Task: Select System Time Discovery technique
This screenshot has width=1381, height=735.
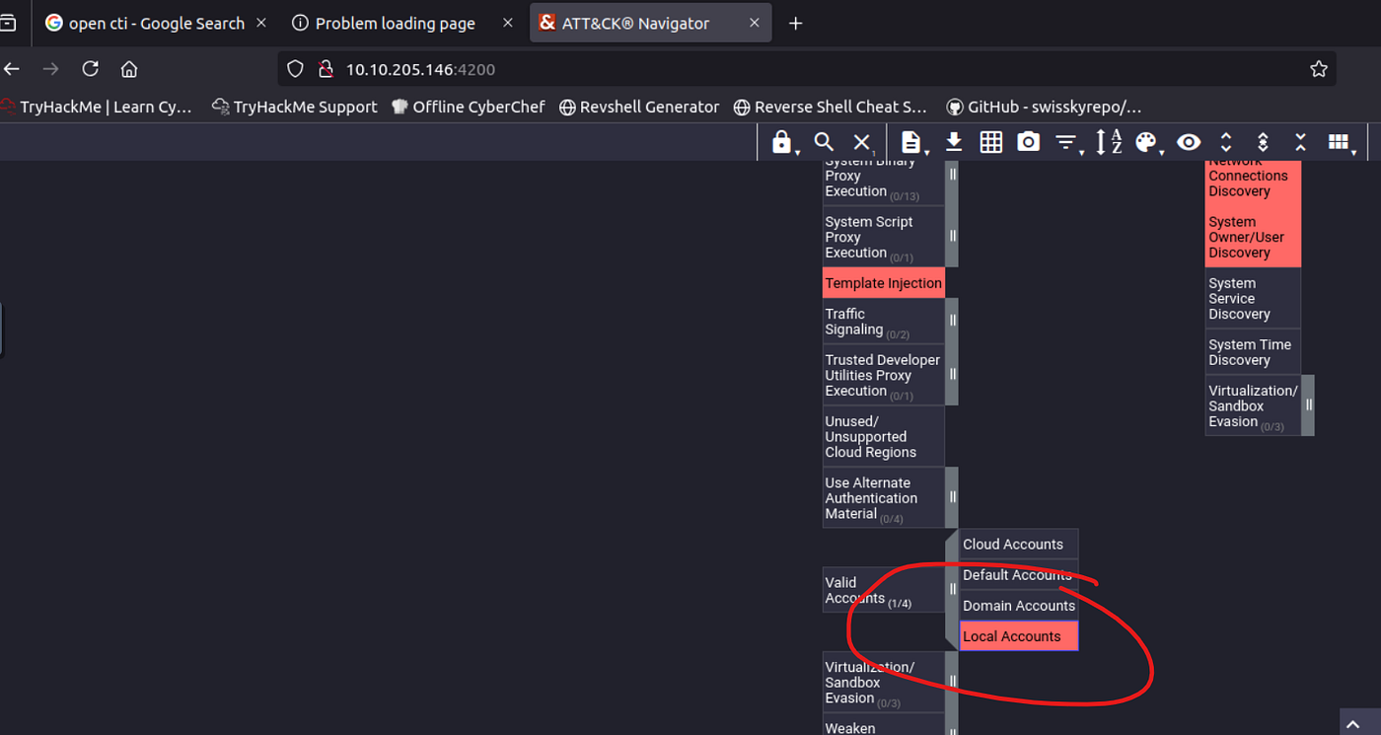Action: click(1253, 352)
